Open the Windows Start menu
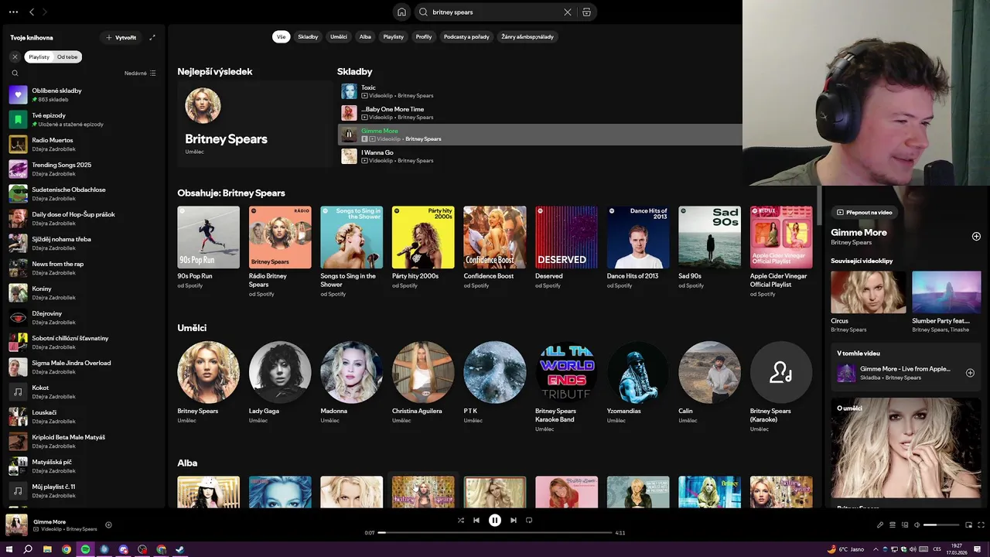Viewport: 990px width, 557px height. [9, 549]
